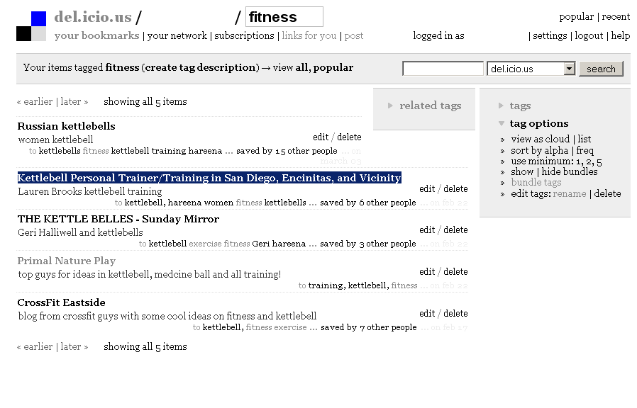Open bundle tags

[x=536, y=183]
